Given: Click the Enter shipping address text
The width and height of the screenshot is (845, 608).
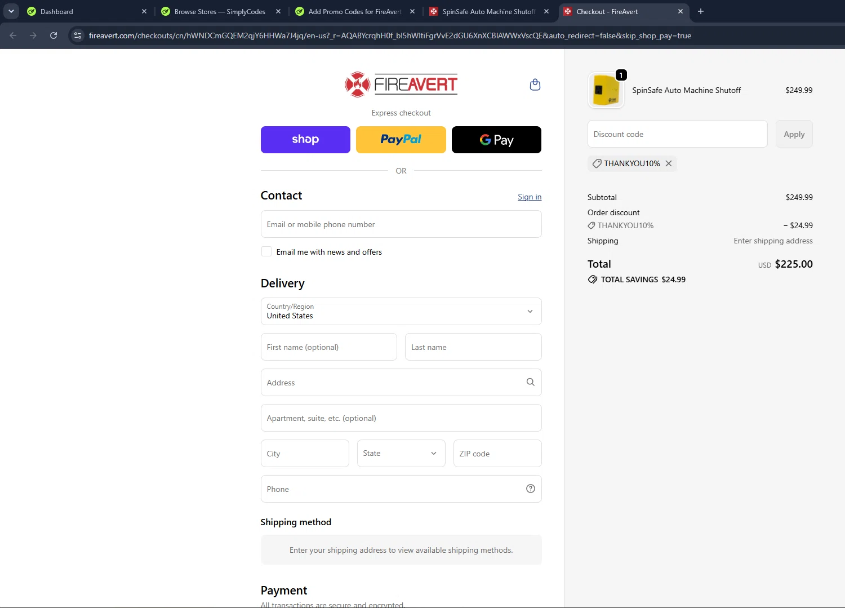Looking at the screenshot, I should point(773,241).
